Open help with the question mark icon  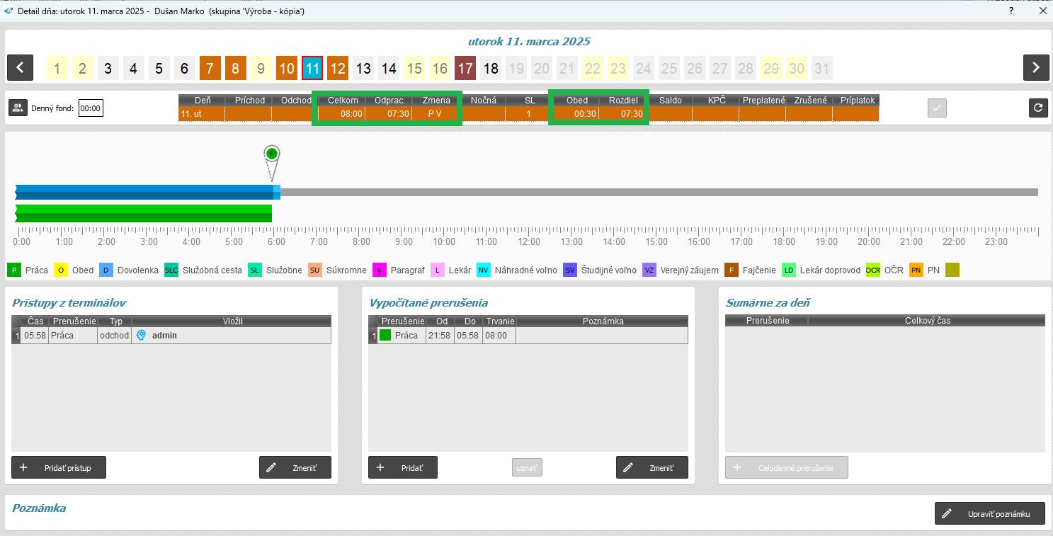coord(1011,11)
